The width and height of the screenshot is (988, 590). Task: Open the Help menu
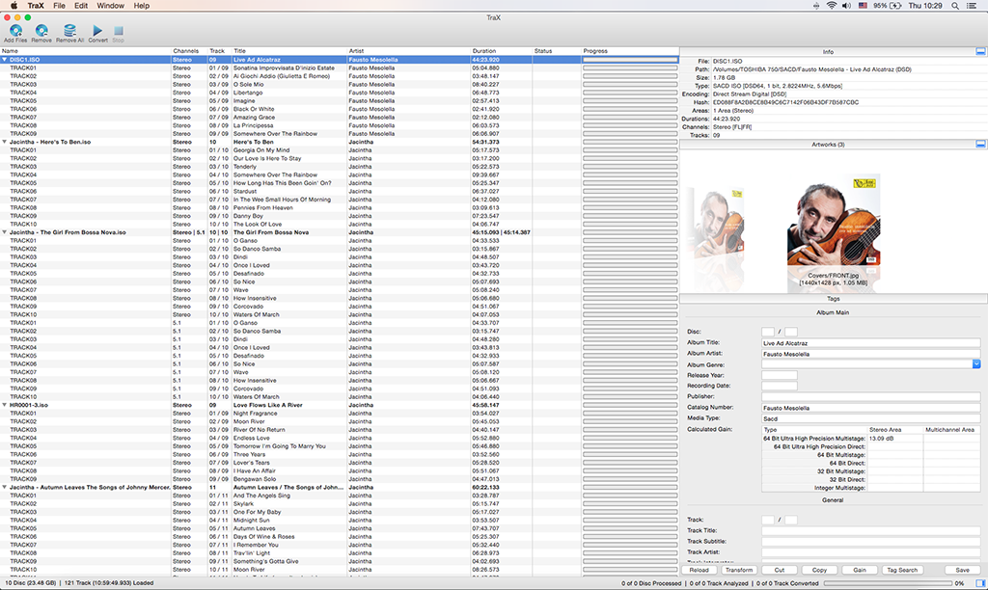point(142,6)
